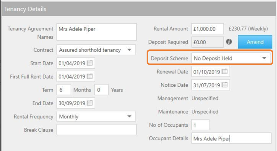Click the Occupant Details text field
277x151 pixels.
(x=230, y=138)
